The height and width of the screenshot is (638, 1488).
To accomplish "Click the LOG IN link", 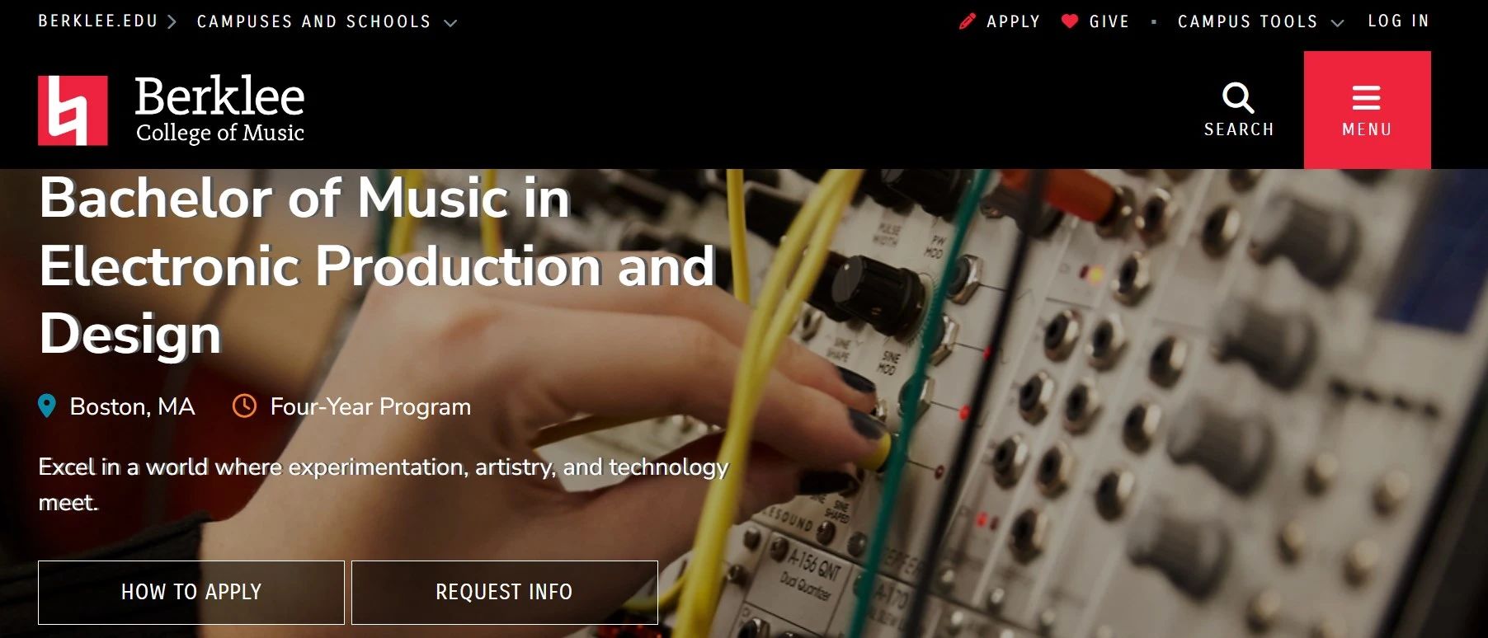I will [1398, 21].
